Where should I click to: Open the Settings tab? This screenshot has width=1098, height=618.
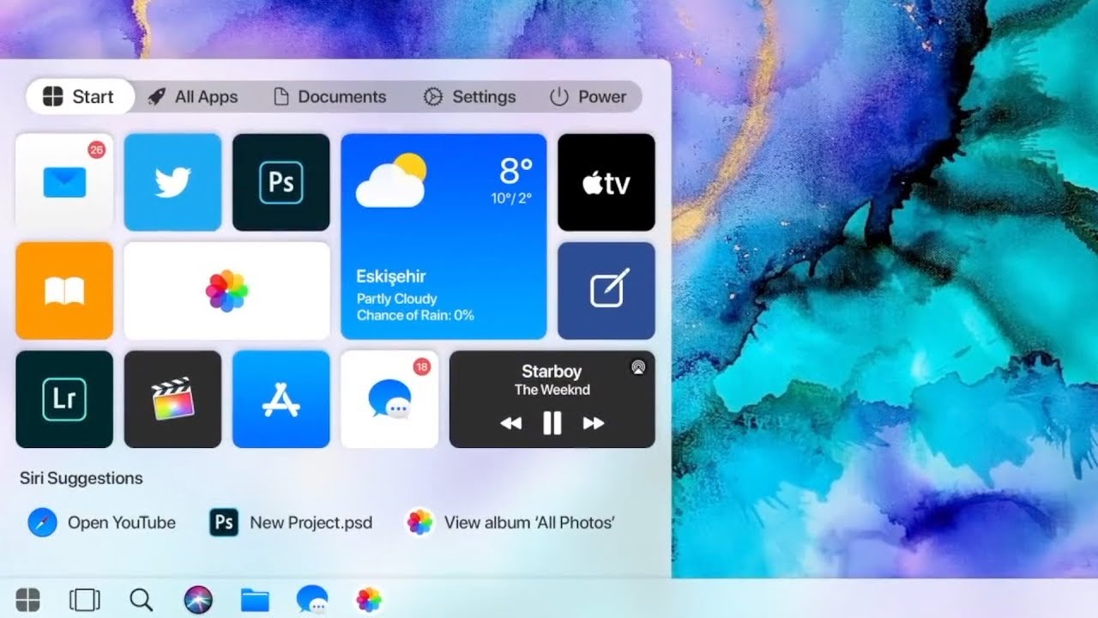470,97
